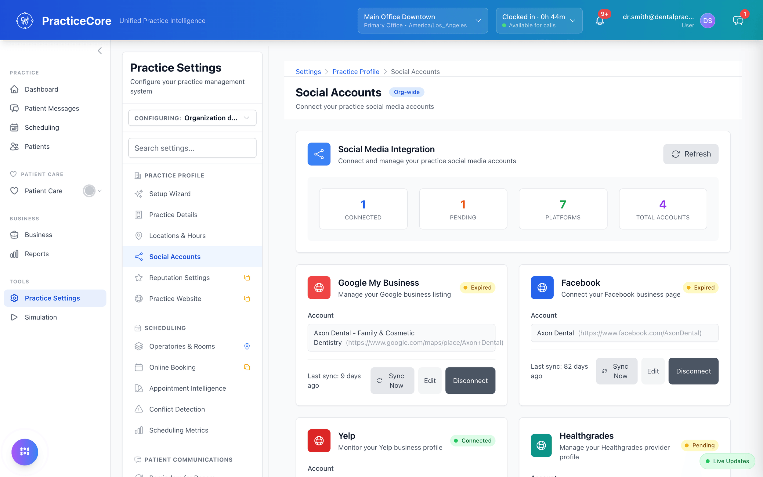This screenshot has height=477, width=763.
Task: Click the Live Updates indicator
Action: coord(727,461)
